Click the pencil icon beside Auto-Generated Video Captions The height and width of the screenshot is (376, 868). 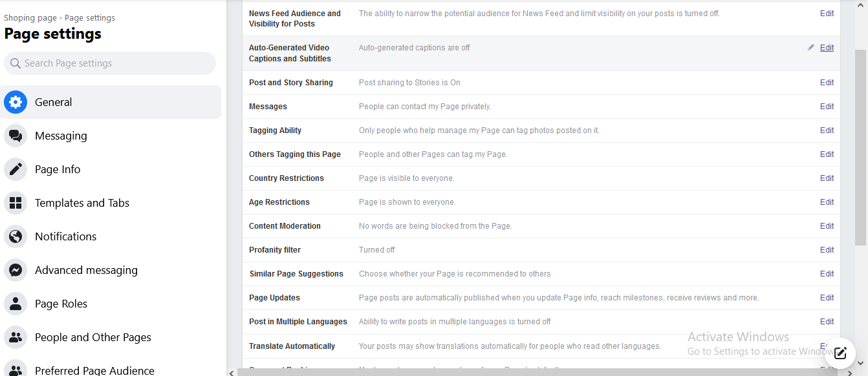pos(810,47)
